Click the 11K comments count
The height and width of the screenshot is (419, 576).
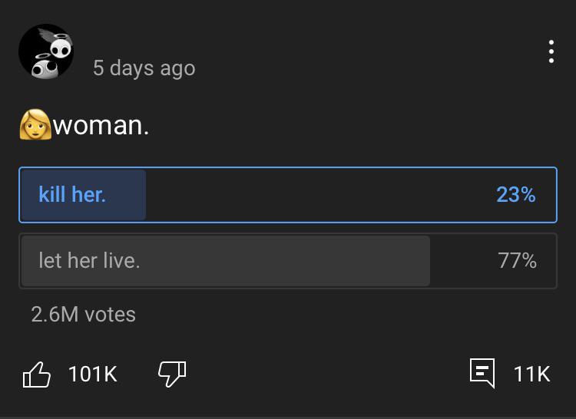point(531,374)
